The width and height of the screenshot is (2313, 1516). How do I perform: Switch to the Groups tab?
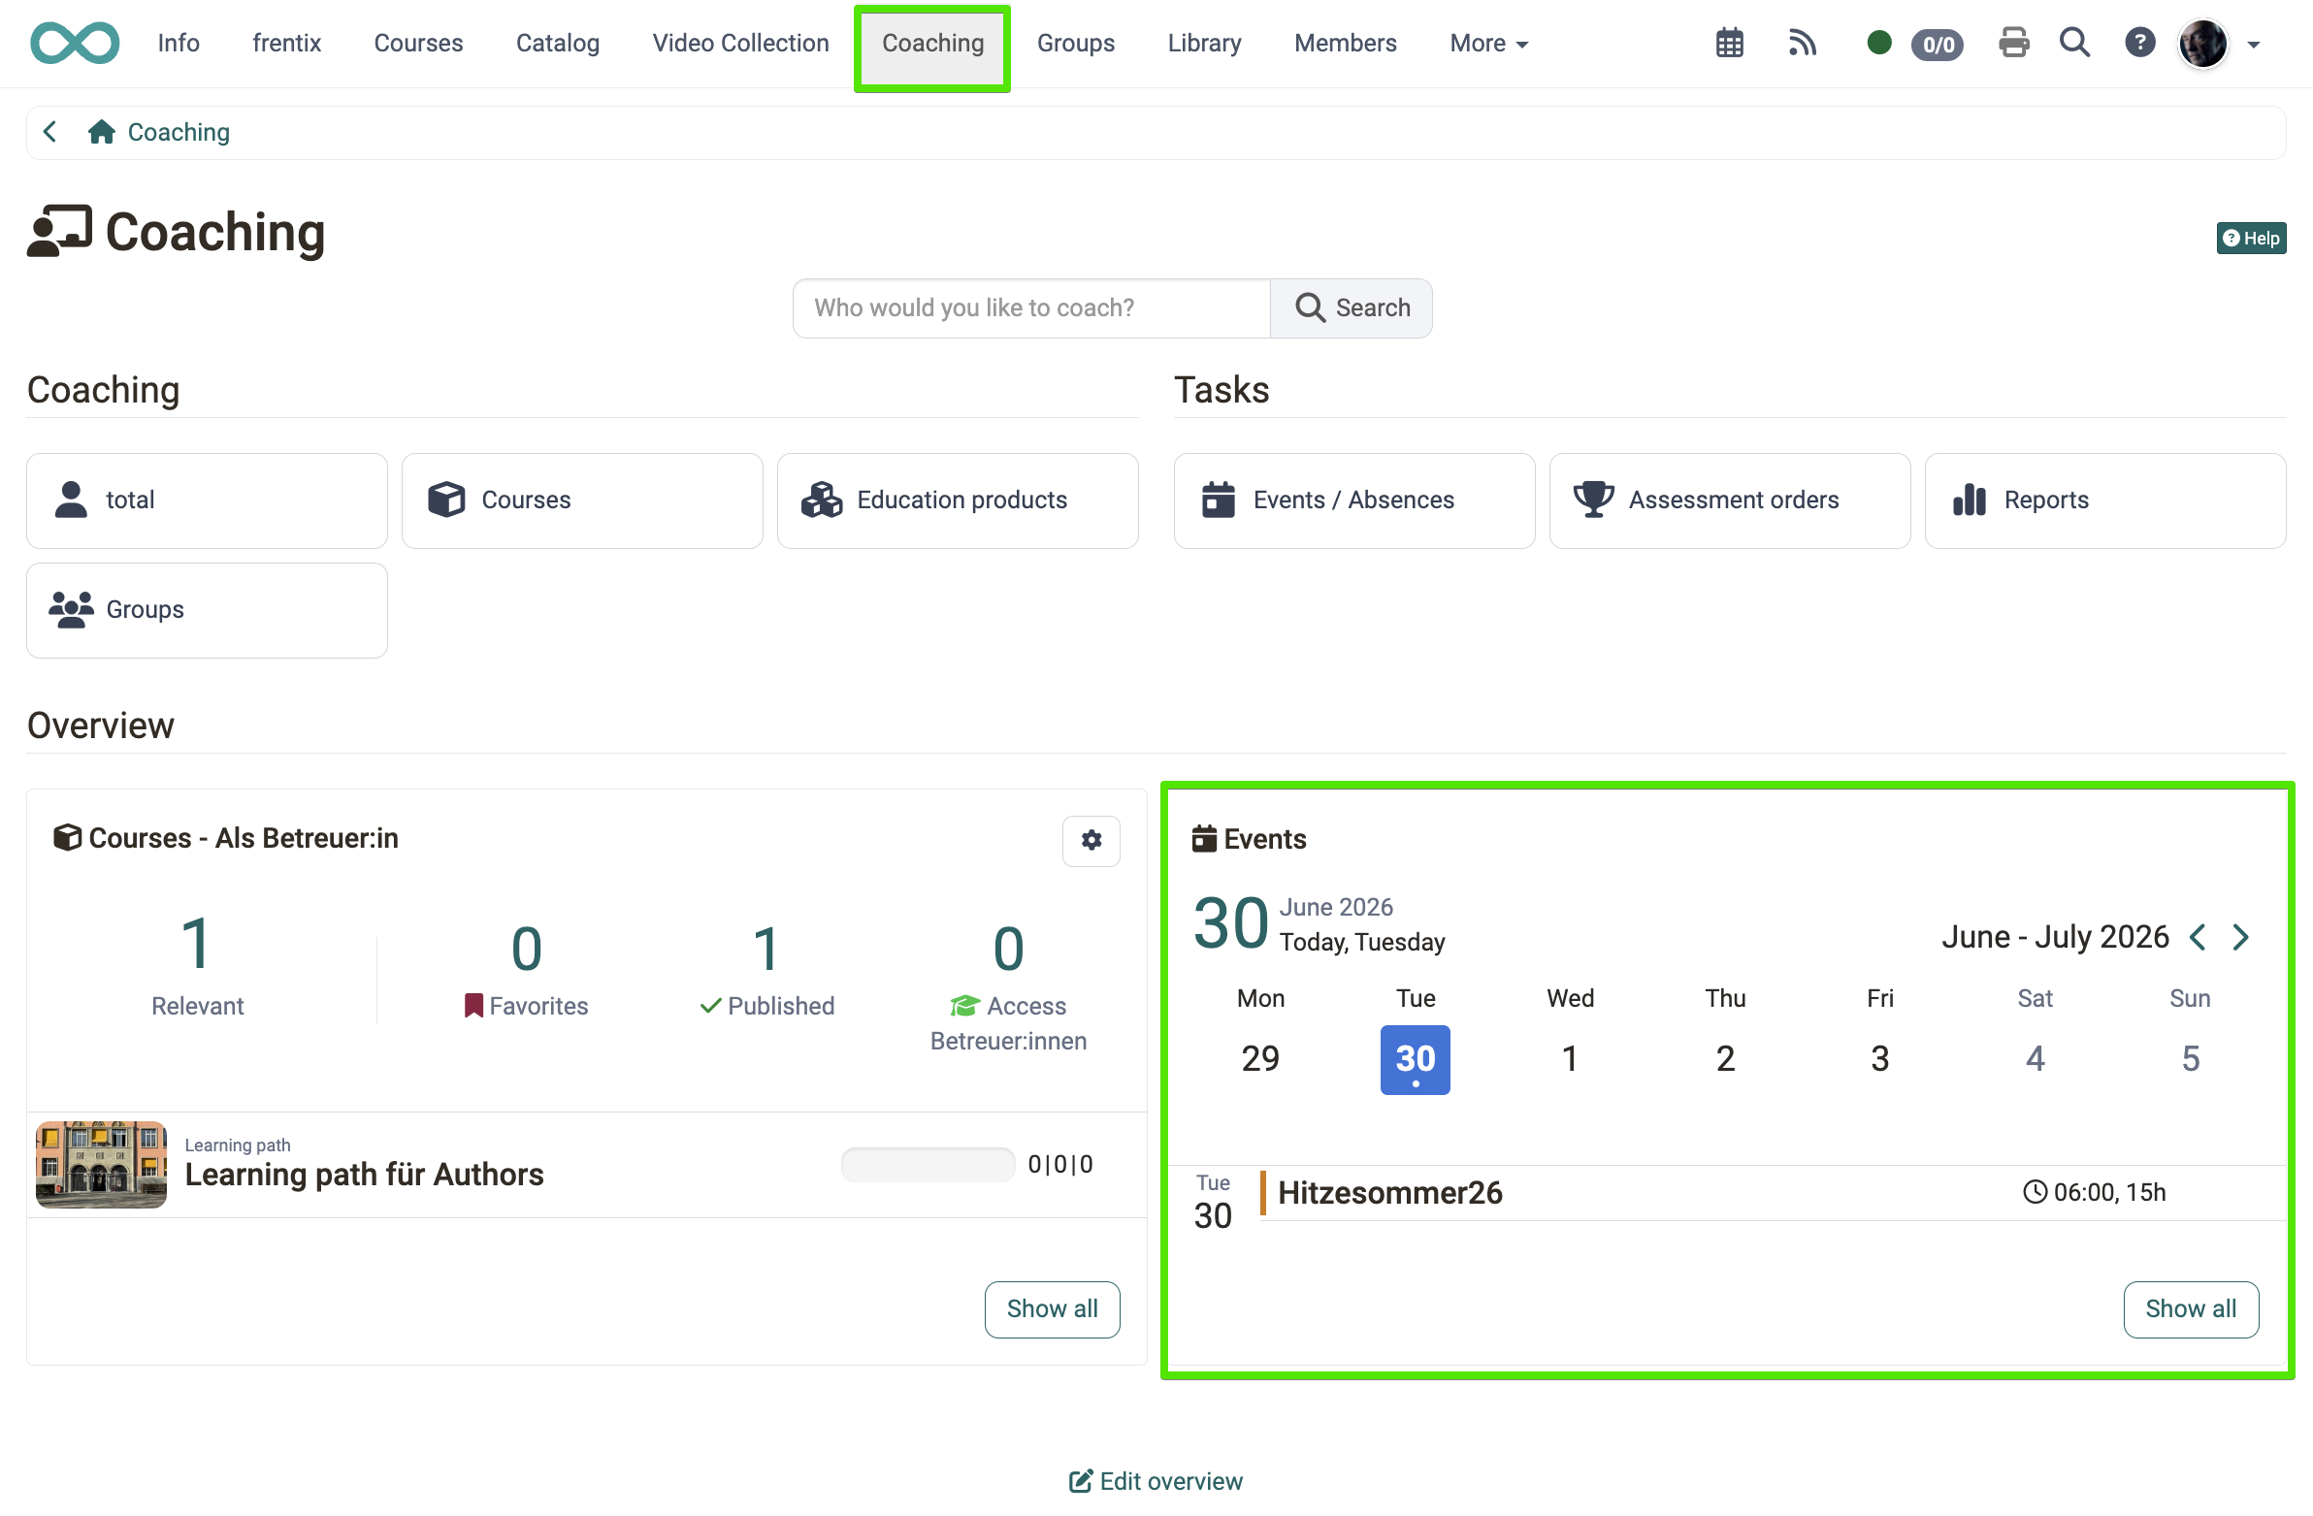click(1075, 44)
